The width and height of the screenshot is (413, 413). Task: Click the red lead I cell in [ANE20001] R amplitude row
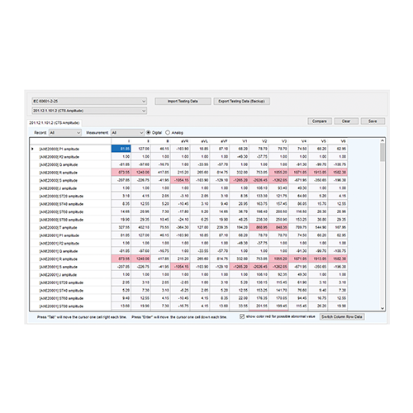point(121,259)
